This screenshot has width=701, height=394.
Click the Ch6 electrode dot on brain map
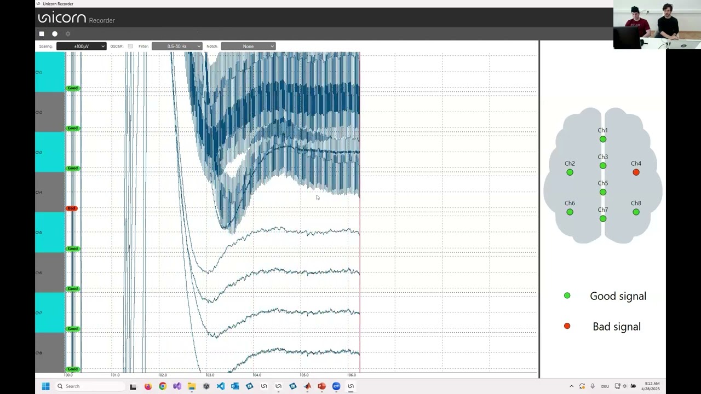click(570, 212)
